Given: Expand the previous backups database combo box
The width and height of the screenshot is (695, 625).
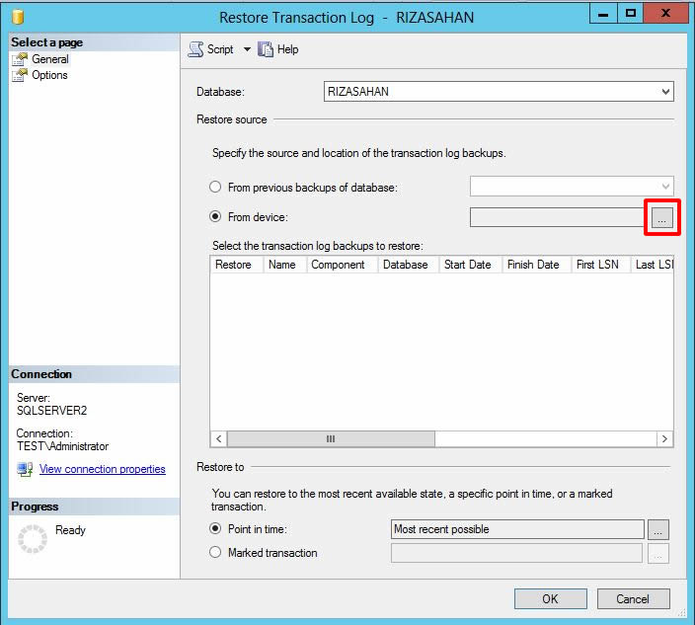Looking at the screenshot, I should [x=664, y=187].
